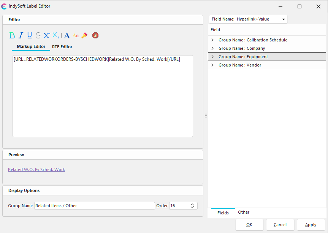Switch to the Other tab
The image size is (328, 233).
tap(244, 212)
